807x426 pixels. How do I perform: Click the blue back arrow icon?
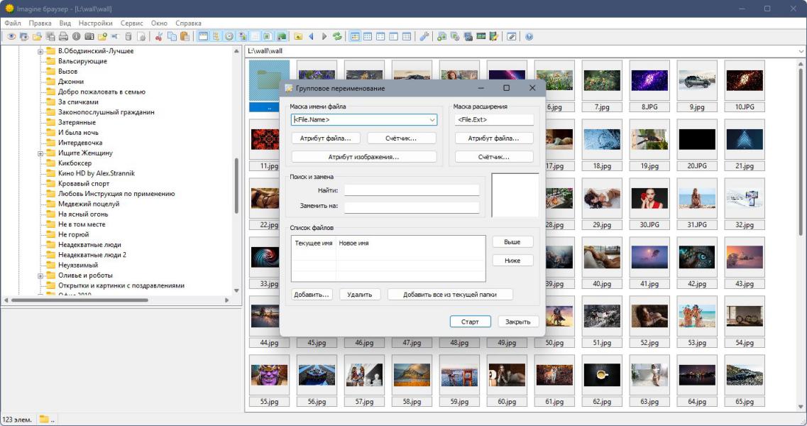pyautogui.click(x=311, y=36)
